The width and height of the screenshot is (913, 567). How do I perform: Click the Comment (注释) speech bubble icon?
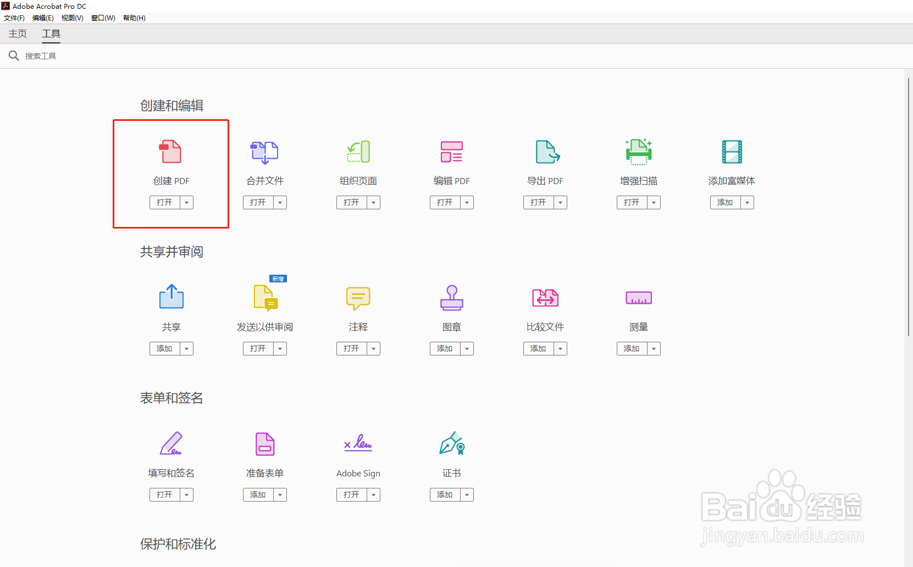[358, 298]
